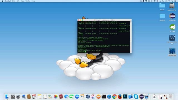178x100 pixels.
Task: Open FaceTime green icon in the Dock
Action: click(x=72, y=97)
